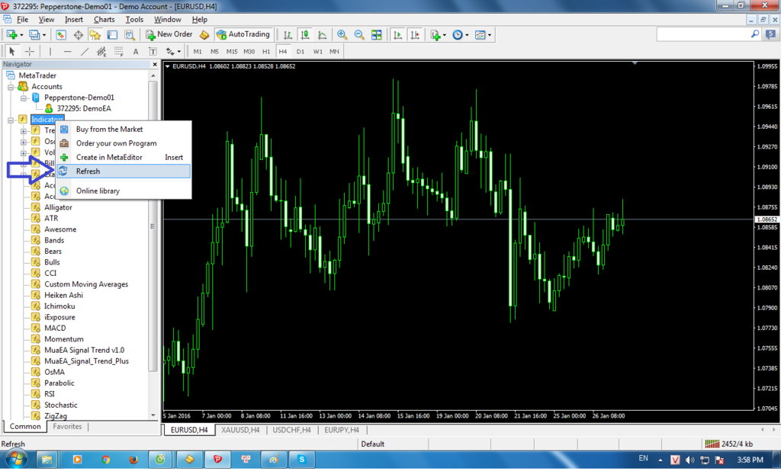
Task: Choose Refresh in the context menu
Action: [124, 171]
